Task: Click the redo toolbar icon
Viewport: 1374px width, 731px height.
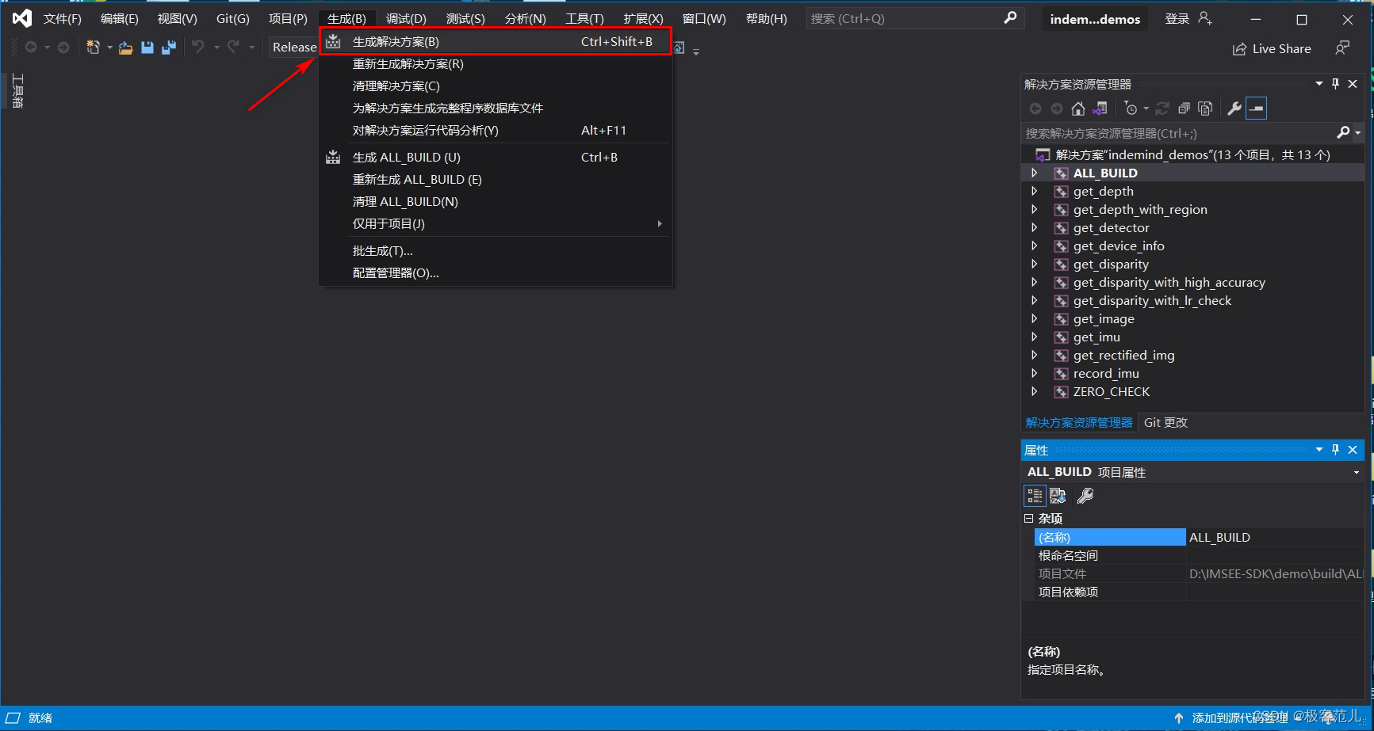Action: coord(233,48)
